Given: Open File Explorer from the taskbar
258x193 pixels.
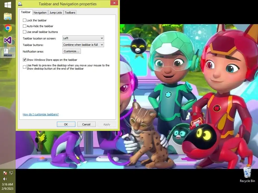Looking at the screenshot, I should [8, 16].
